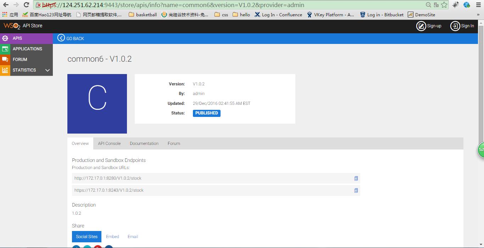The width and height of the screenshot is (484, 248).
Task: Click the WSO2 API Store logo
Action: 23,26
